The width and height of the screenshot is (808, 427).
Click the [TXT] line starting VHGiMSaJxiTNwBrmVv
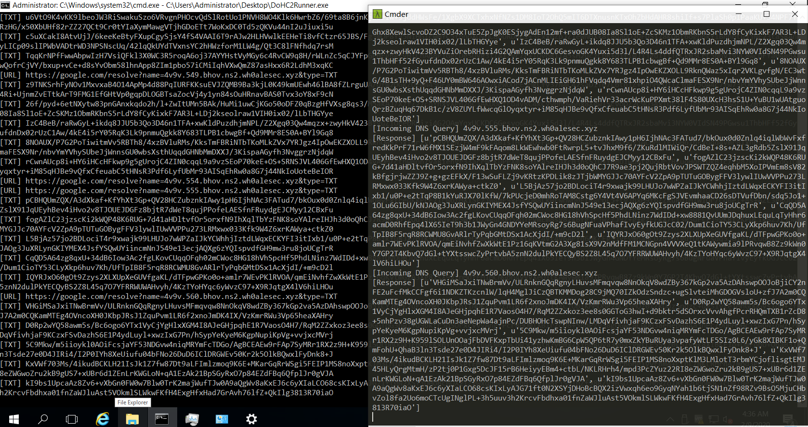[184, 306]
